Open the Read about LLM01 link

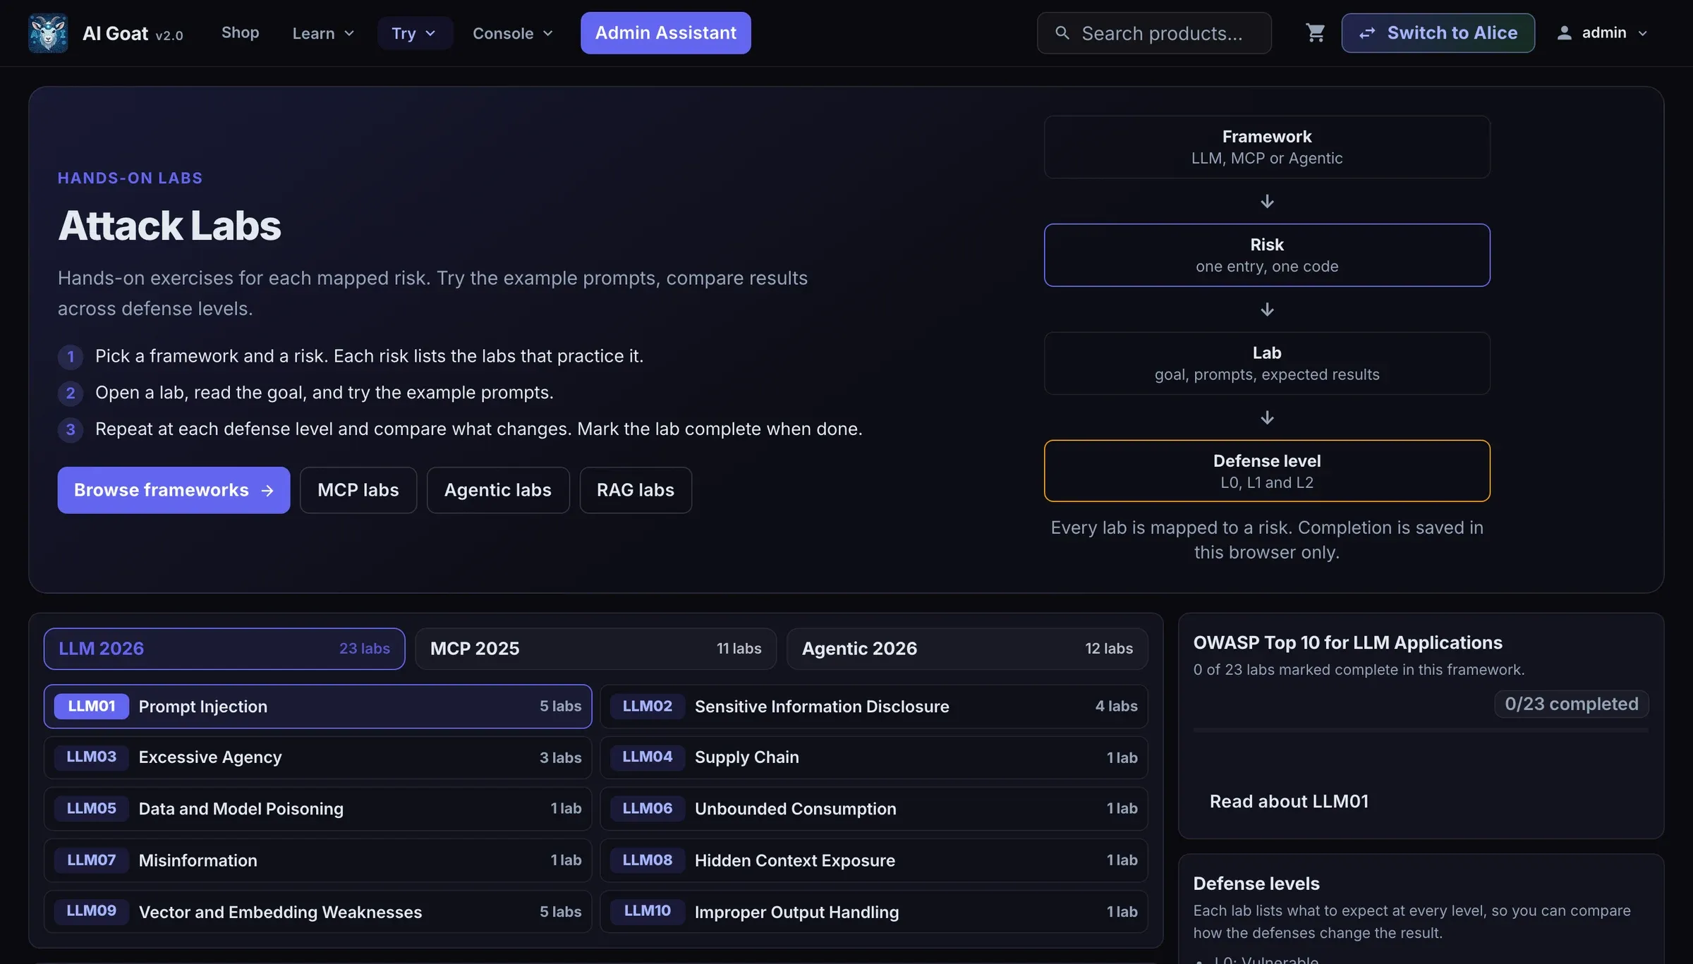tap(1289, 802)
